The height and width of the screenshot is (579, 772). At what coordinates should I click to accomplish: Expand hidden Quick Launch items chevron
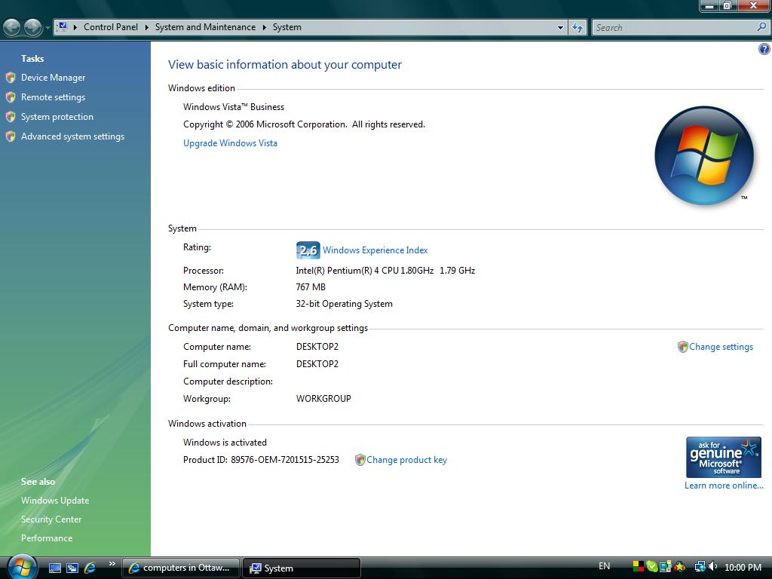[112, 563]
